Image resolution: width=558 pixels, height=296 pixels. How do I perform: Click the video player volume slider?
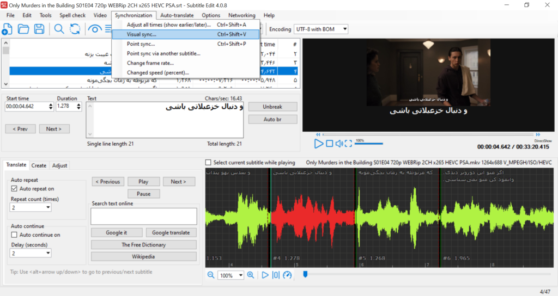pos(368,144)
